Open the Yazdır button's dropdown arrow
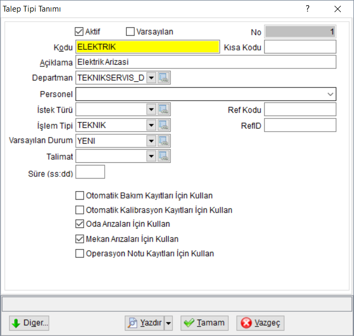 168,323
